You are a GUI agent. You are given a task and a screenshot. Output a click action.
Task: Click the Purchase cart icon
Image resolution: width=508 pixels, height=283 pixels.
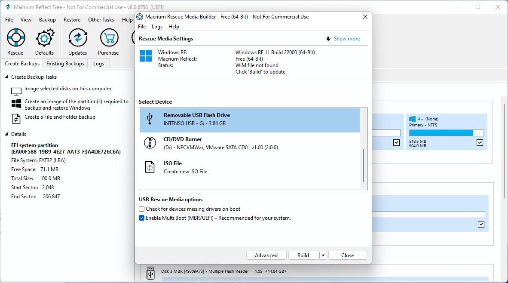click(x=109, y=38)
